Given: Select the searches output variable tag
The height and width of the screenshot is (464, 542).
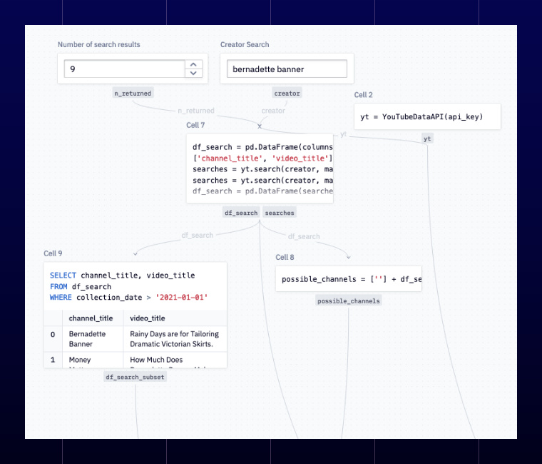Looking at the screenshot, I should pos(280,213).
